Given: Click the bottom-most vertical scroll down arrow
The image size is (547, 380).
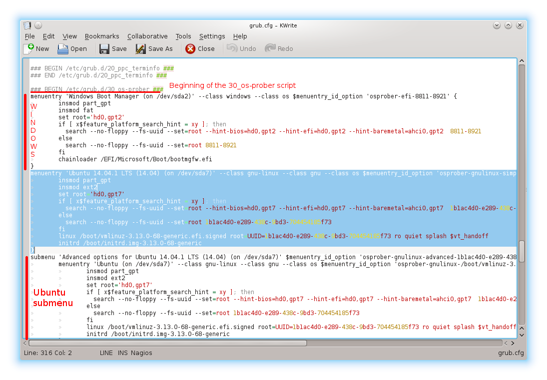Looking at the screenshot, I should [522, 335].
